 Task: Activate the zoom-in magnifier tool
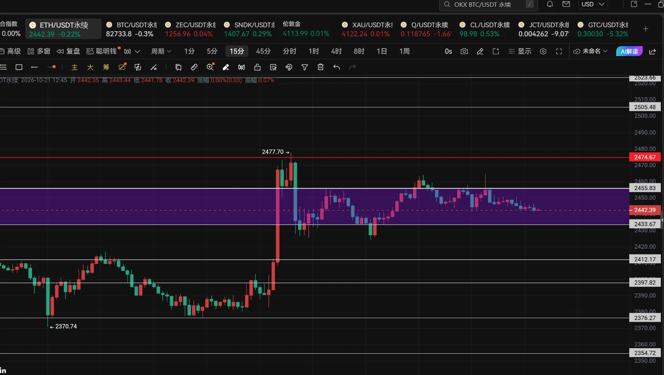point(210,67)
